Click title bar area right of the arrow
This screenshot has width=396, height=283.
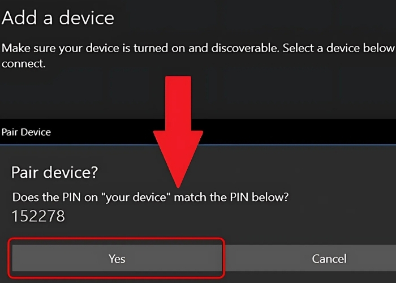coord(294,132)
